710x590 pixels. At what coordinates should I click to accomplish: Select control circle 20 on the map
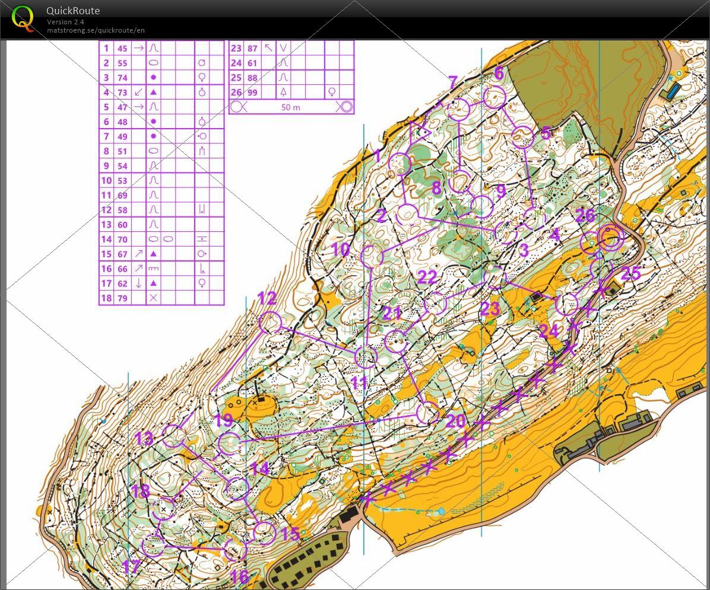click(427, 413)
